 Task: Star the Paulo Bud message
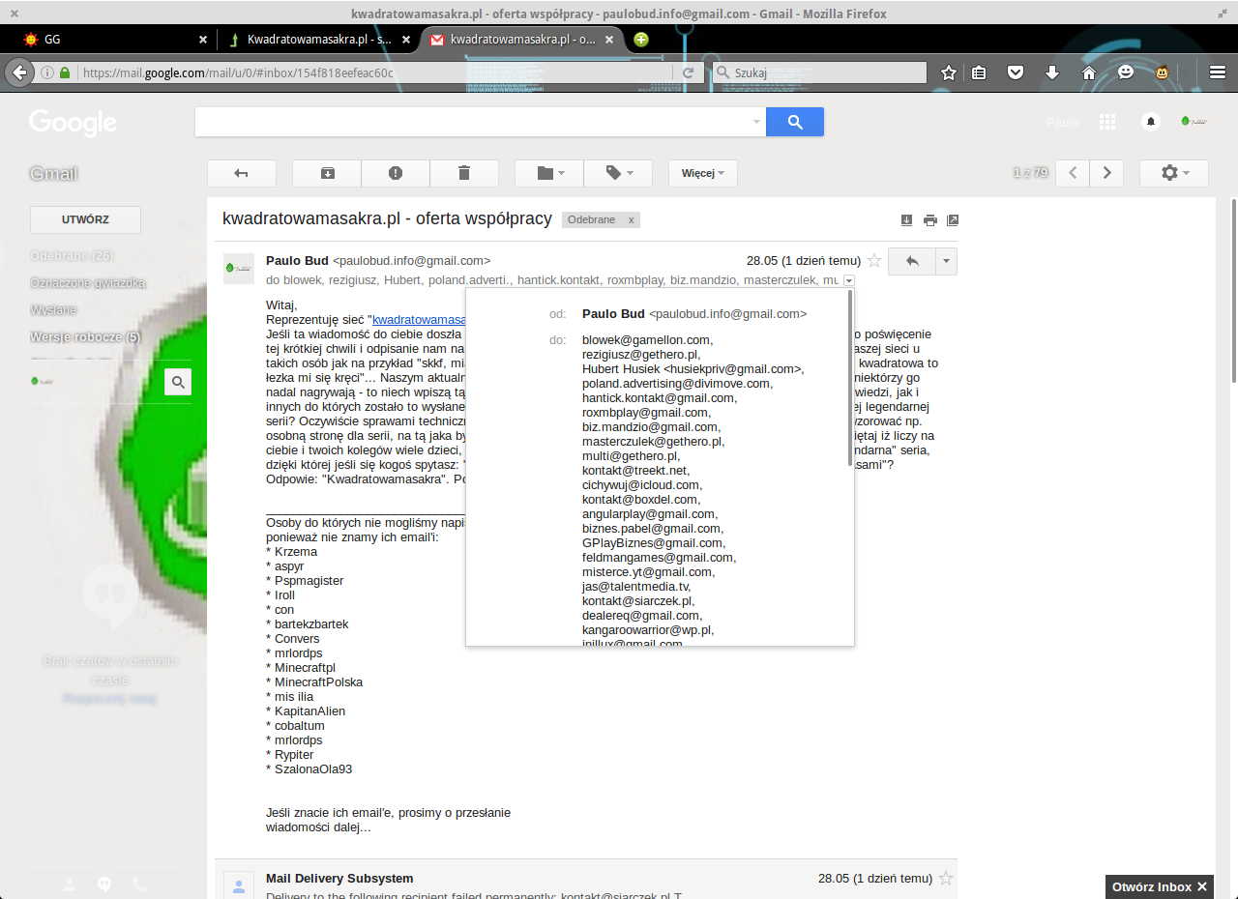[x=874, y=260]
